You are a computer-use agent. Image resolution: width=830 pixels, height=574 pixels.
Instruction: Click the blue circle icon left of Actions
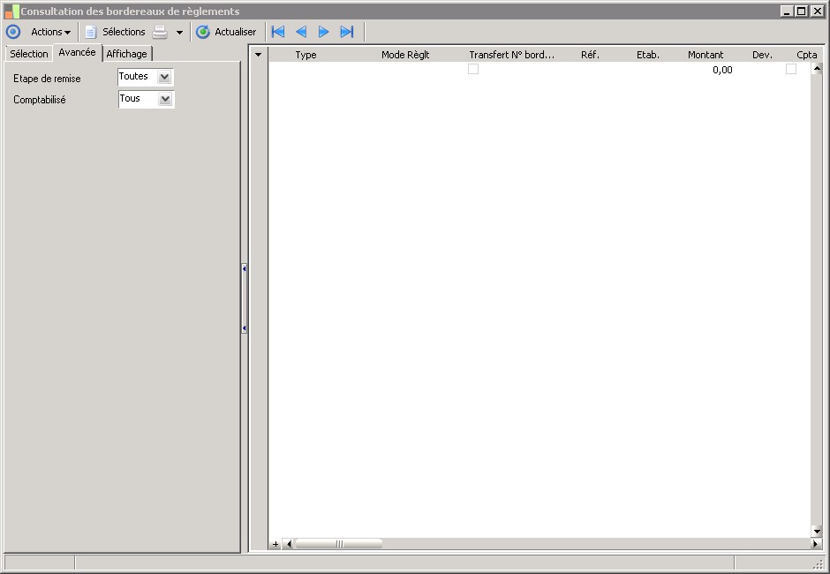[x=13, y=32]
